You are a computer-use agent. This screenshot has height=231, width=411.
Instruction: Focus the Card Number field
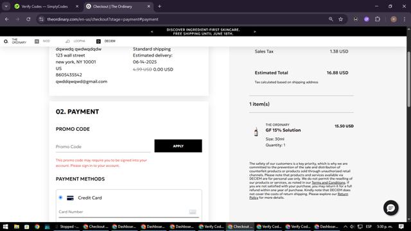pyautogui.click(x=128, y=212)
